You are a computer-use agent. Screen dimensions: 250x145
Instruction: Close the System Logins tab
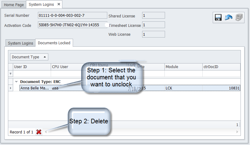(x=59, y=4)
